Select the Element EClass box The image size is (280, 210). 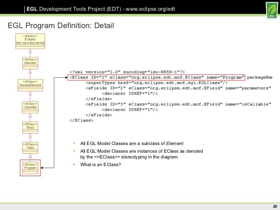coord(30,63)
